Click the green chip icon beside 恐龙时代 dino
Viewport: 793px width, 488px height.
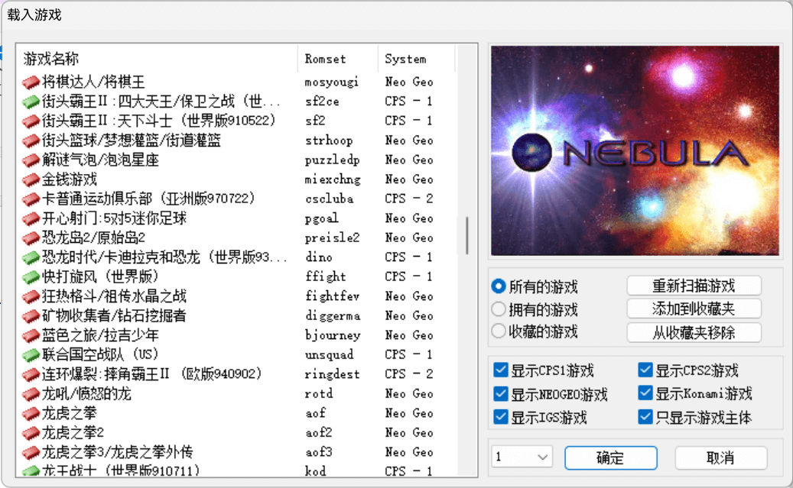31,257
